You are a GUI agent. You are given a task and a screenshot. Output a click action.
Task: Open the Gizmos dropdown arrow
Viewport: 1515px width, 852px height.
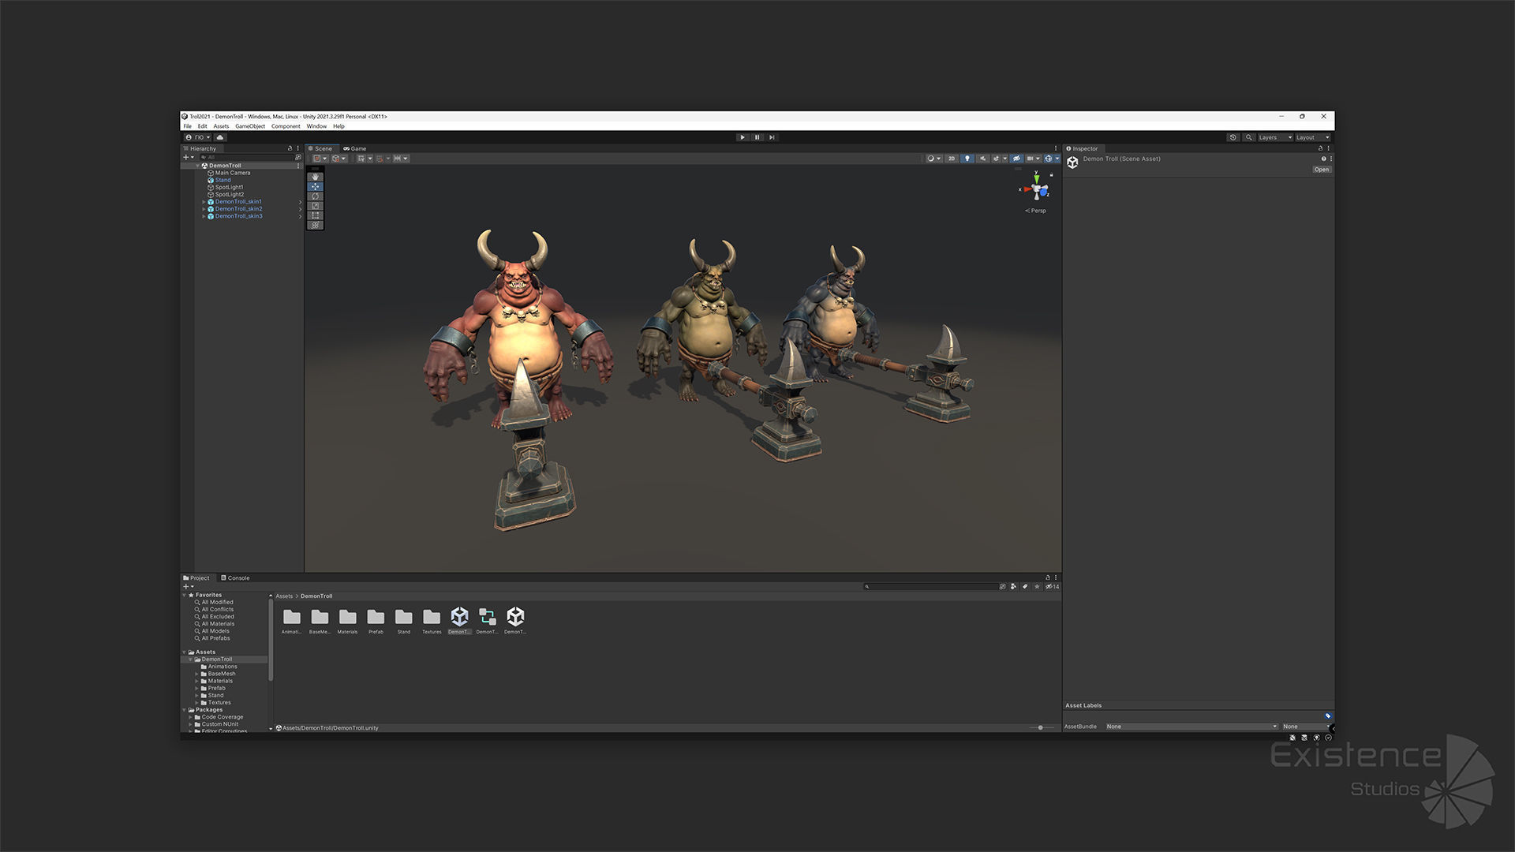coord(1057,159)
